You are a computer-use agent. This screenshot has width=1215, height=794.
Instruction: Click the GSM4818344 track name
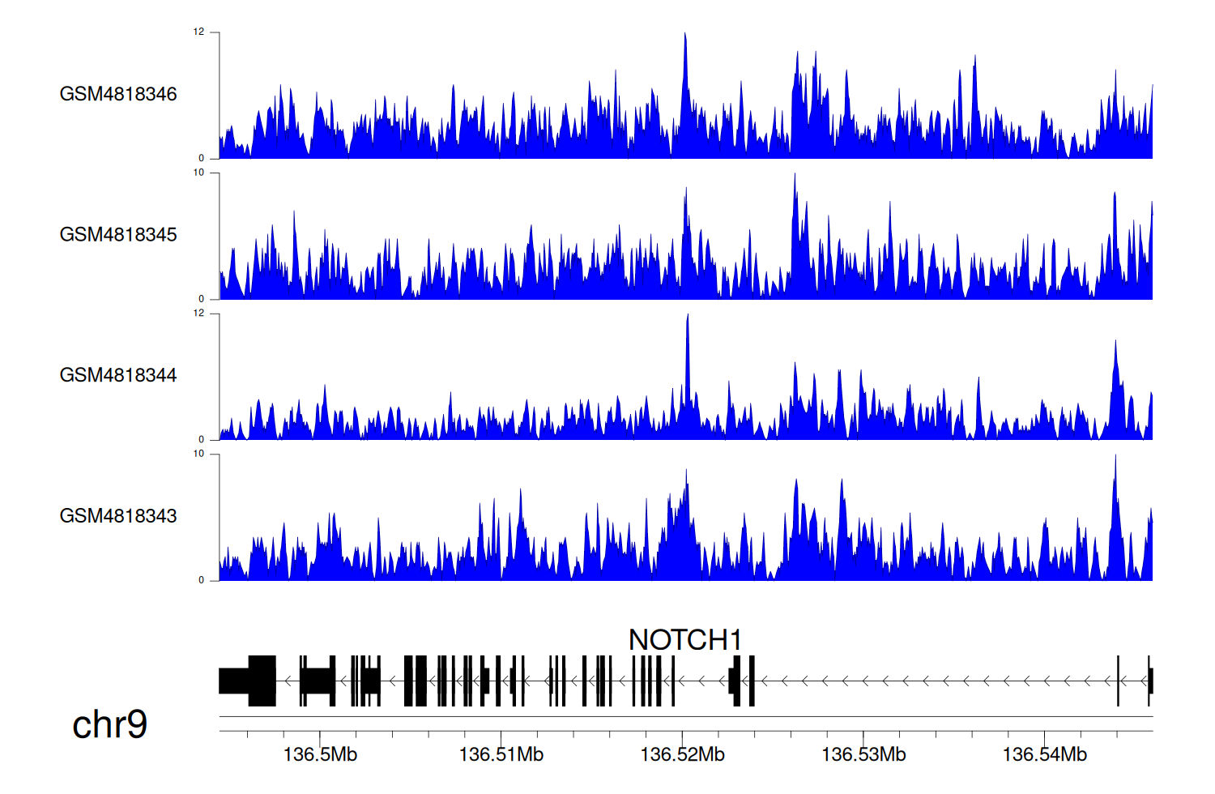118,375
